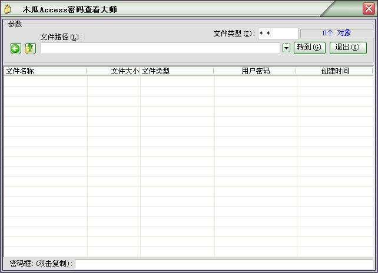This screenshot has height=273, width=378.
Task: Sort by 创建时间 column header
Action: tap(335, 71)
